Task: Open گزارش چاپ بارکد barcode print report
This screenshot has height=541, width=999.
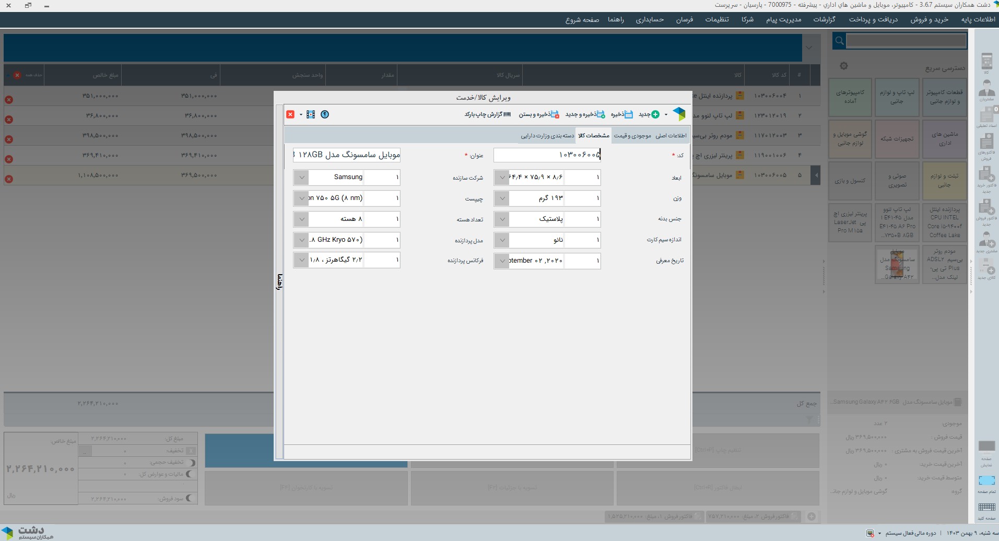Action: click(488, 114)
